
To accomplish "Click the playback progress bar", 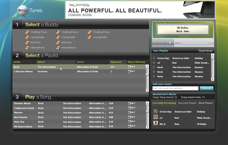I will click(x=195, y=43).
